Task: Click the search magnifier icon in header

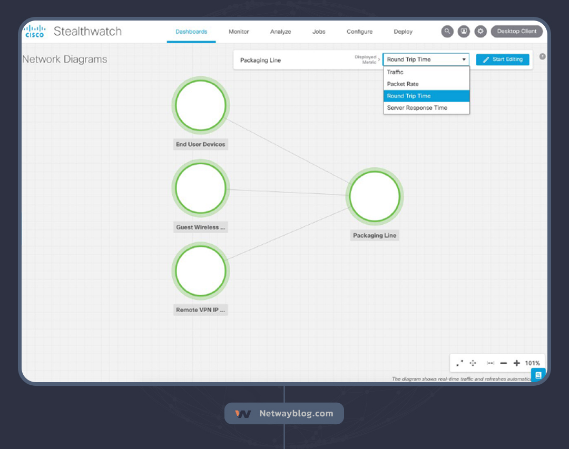Action: coord(447,32)
